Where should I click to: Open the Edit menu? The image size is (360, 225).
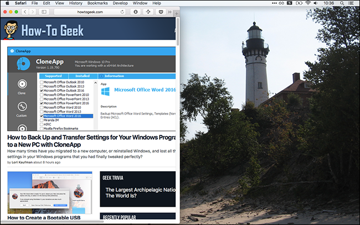point(47,3)
